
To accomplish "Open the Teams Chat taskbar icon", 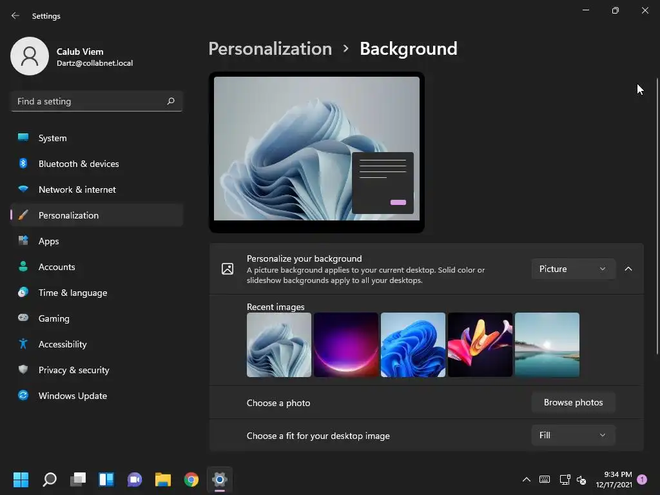I will click(x=135, y=480).
